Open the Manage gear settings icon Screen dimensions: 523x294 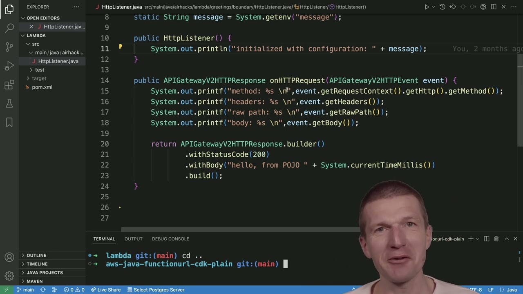click(9, 276)
